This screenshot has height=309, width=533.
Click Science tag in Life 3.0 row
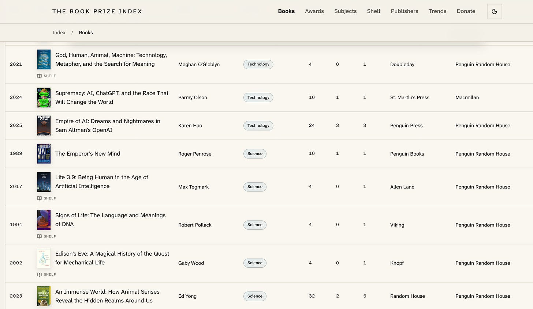tap(255, 187)
